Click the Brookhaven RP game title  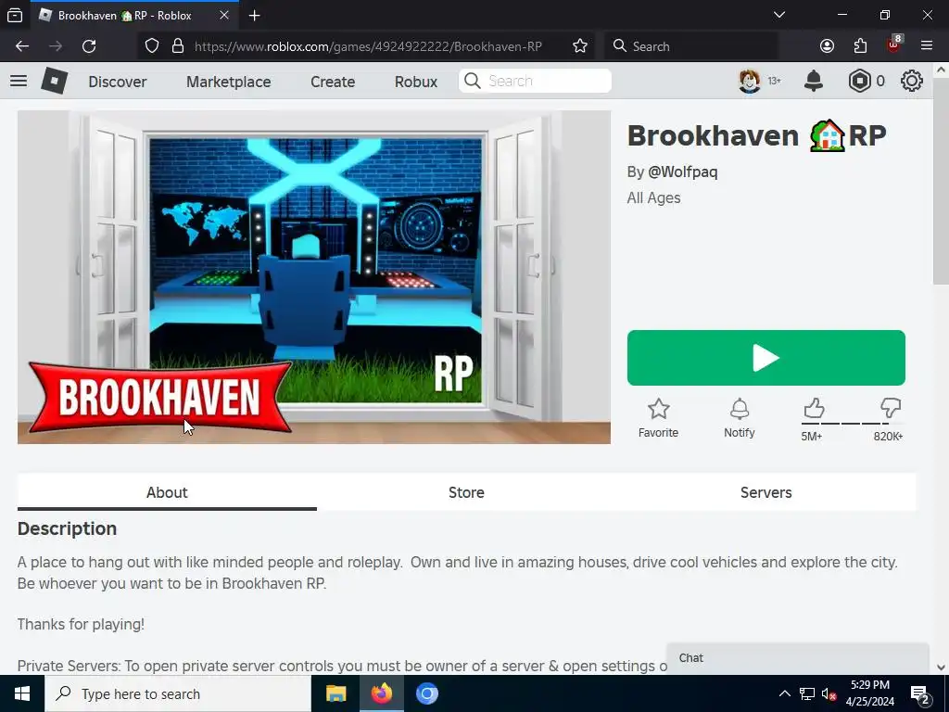click(756, 135)
